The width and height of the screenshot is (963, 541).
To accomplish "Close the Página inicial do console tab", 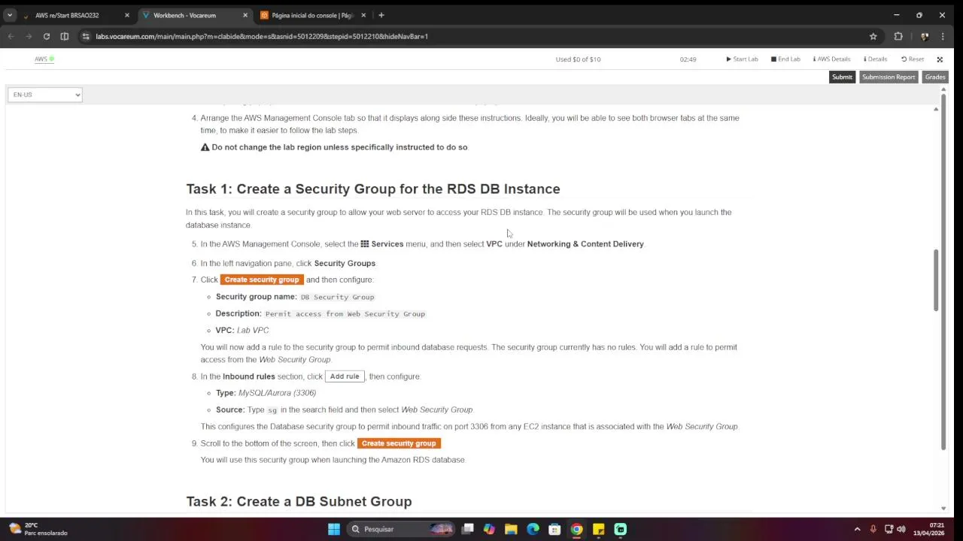I will tap(363, 15).
